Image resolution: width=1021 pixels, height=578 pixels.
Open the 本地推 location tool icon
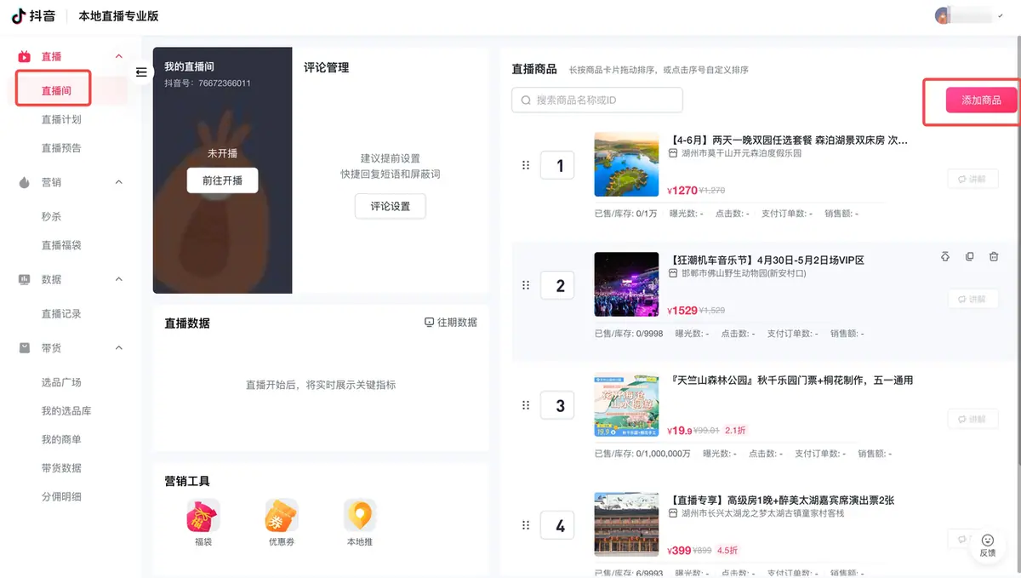[360, 516]
